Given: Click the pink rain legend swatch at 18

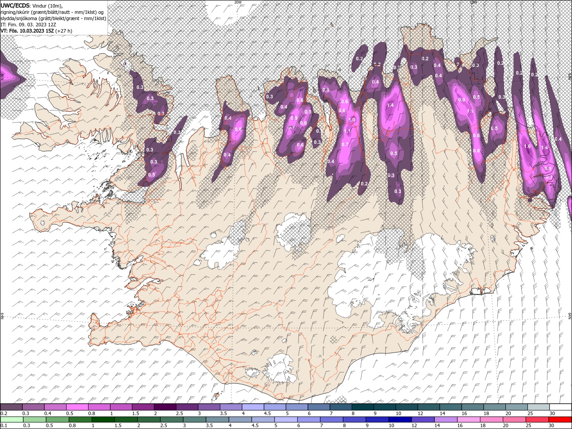Looking at the screenshot, I should pos(491,420).
